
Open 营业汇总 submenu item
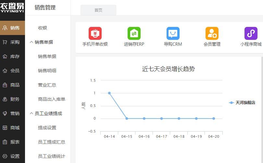click(47, 85)
